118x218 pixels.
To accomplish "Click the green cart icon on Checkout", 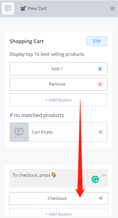I will point(100,198).
